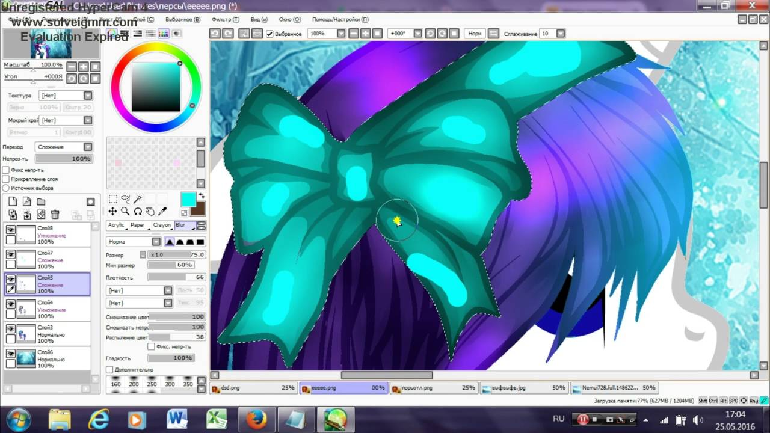
Task: Open the Текстура dropdown
Action: 66,96
